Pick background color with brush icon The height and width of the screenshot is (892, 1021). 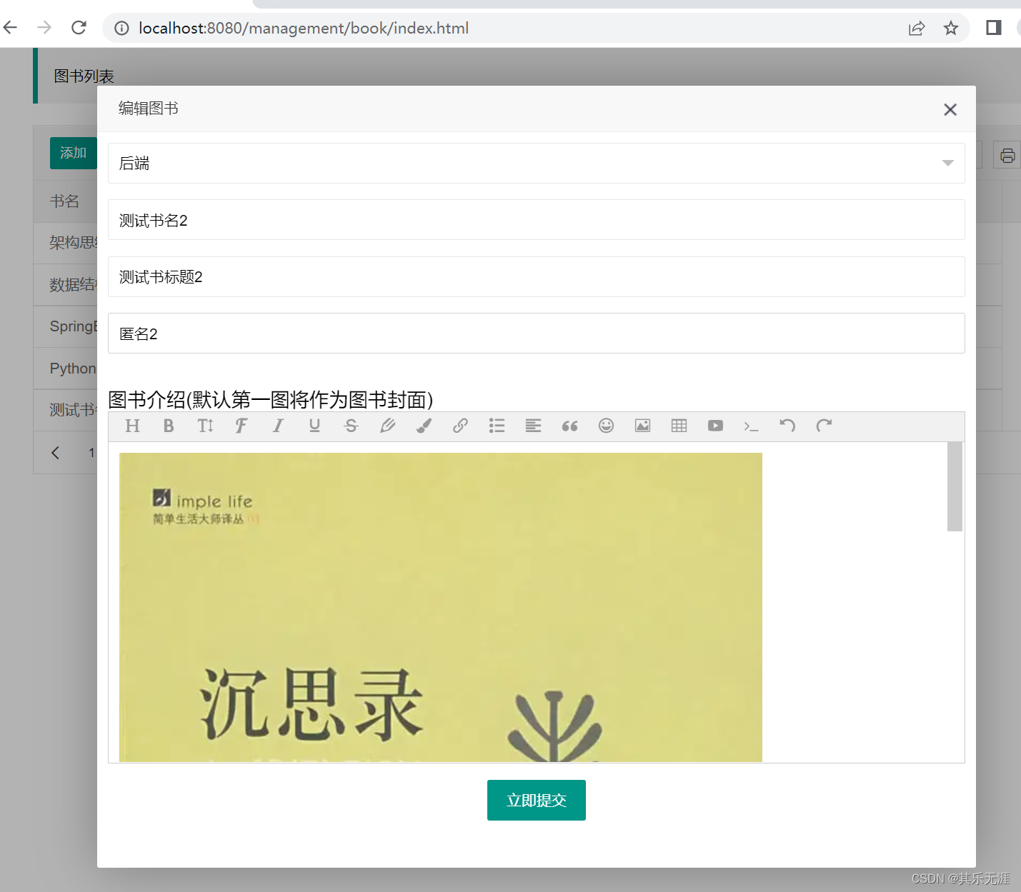[424, 426]
